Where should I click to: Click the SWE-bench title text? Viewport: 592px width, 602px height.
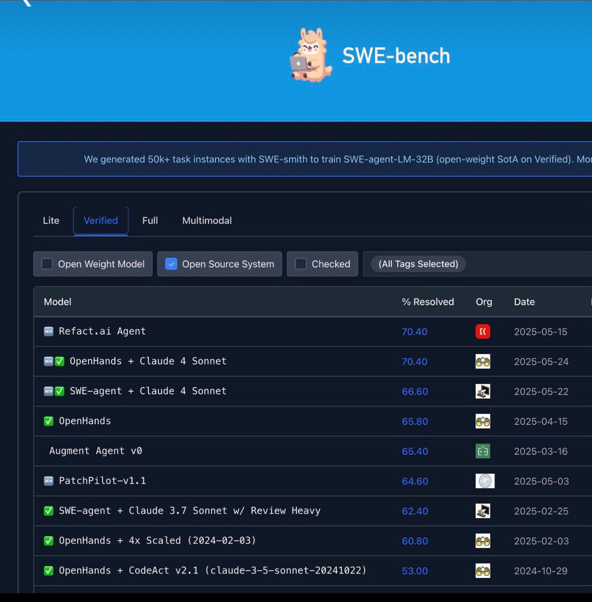396,56
